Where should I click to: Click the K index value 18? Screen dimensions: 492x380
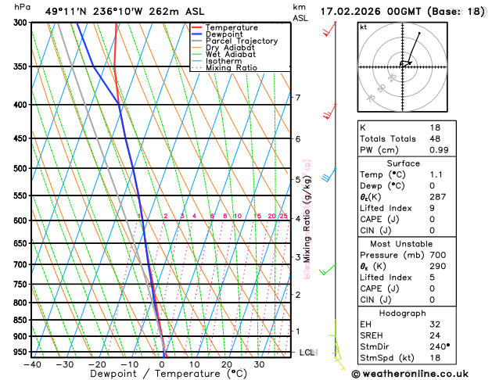435,127
